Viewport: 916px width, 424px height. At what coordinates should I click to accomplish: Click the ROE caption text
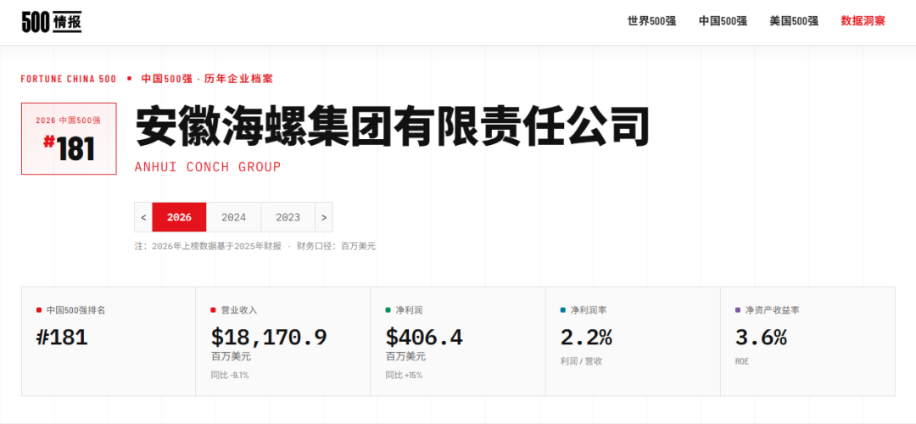tap(742, 361)
